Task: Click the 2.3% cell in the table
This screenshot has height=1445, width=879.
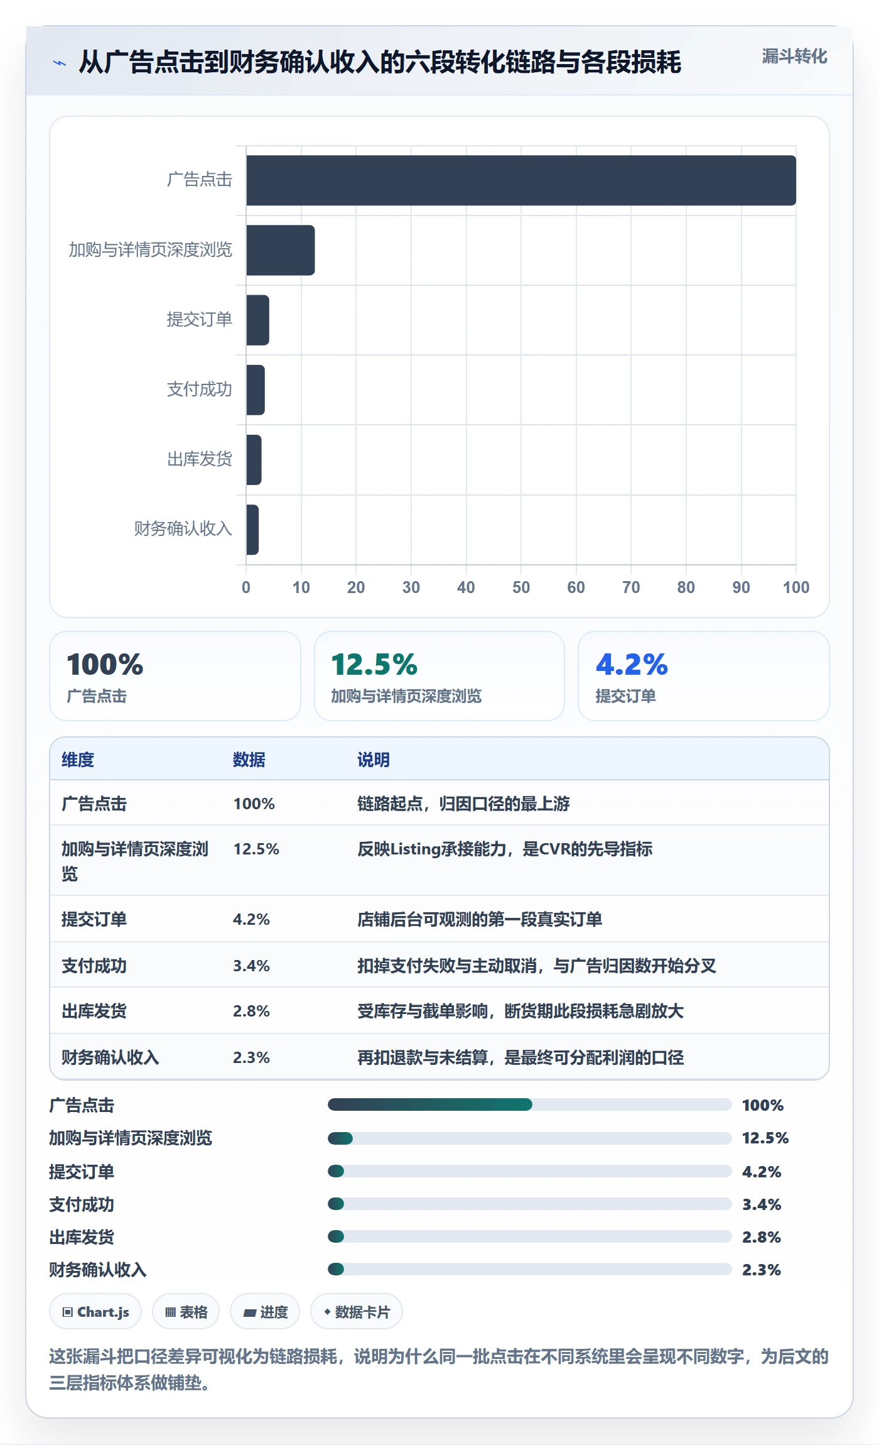Action: point(251,1057)
